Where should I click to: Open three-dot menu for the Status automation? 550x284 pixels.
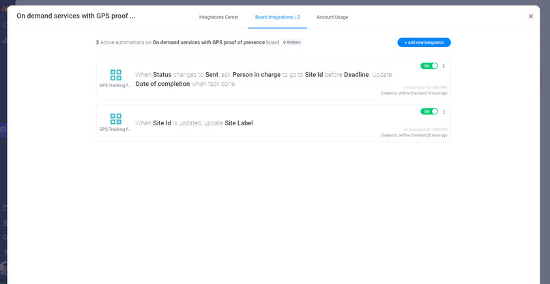tap(444, 66)
